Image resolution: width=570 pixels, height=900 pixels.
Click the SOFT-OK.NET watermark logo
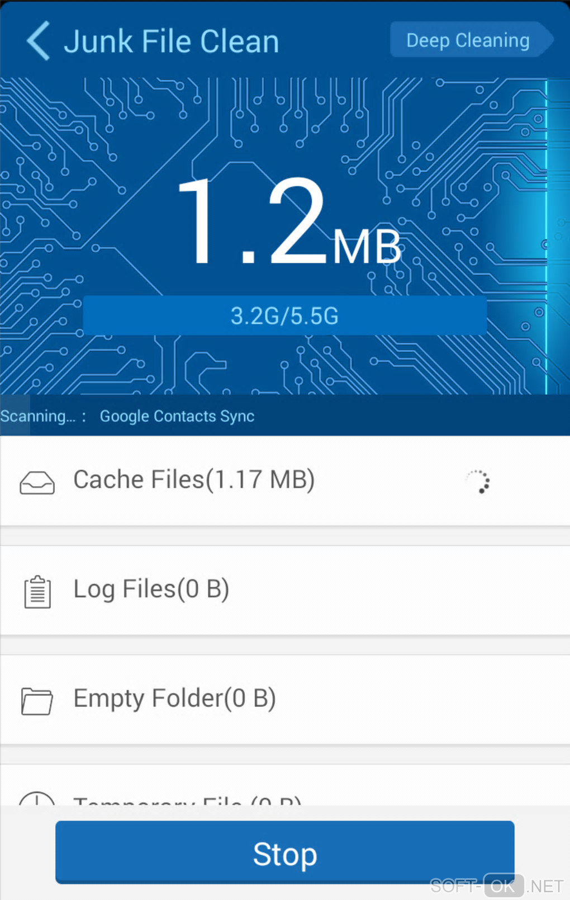497,886
